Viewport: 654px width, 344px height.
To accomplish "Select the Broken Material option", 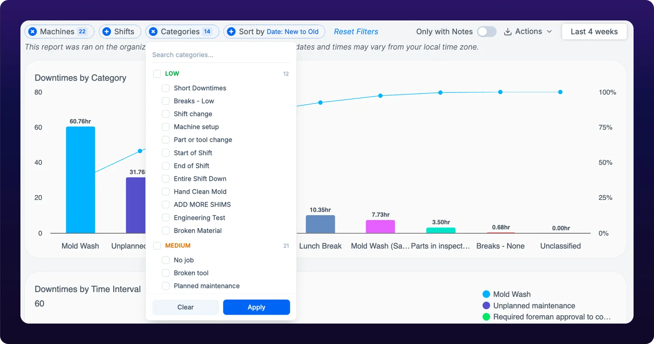I will pyautogui.click(x=198, y=231).
